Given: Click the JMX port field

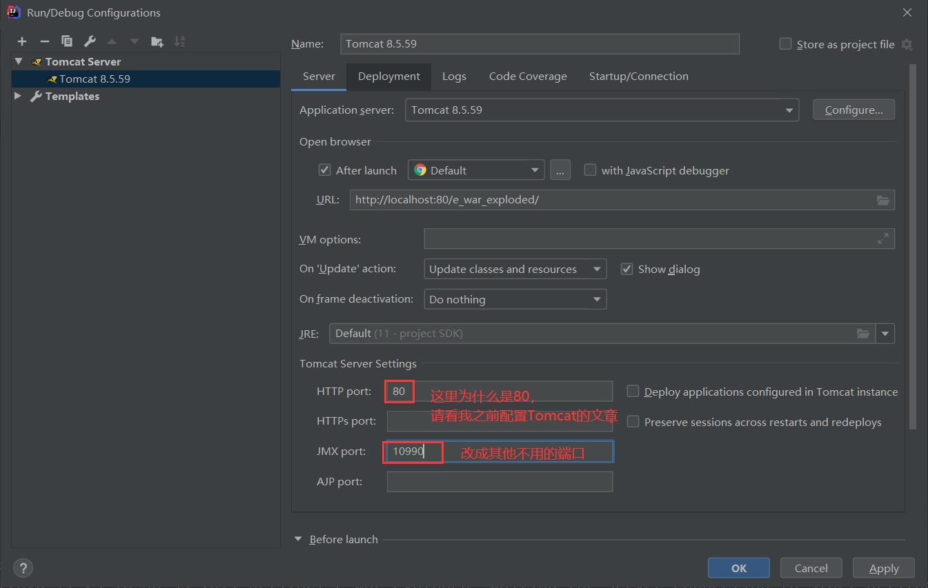Looking at the screenshot, I should [x=500, y=452].
